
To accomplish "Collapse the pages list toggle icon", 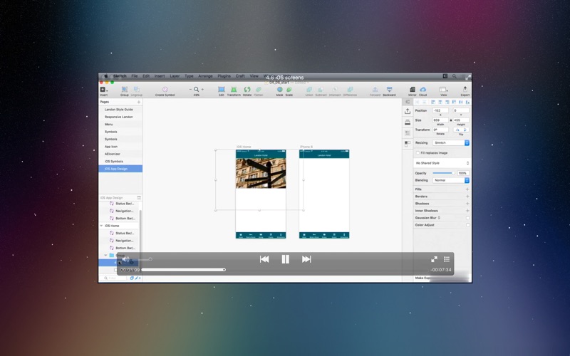I will tap(139, 198).
